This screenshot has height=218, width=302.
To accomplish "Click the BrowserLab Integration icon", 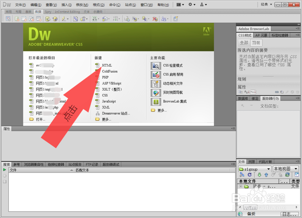I will [x=156, y=102].
